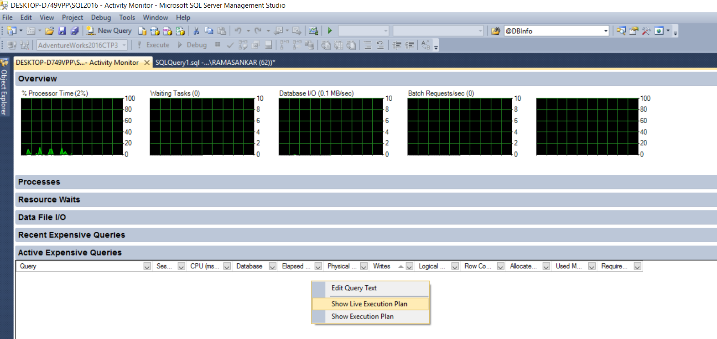Click the New Query toolbar button

[x=109, y=31]
